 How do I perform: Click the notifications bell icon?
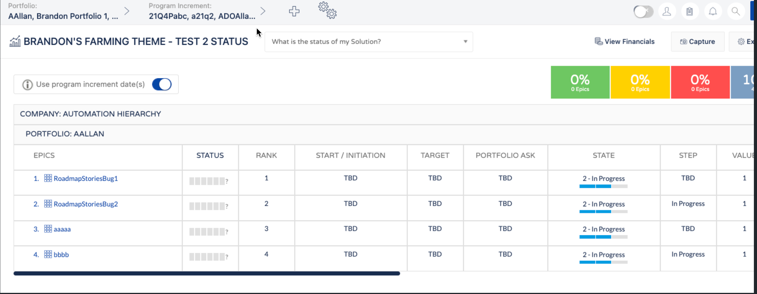click(713, 11)
